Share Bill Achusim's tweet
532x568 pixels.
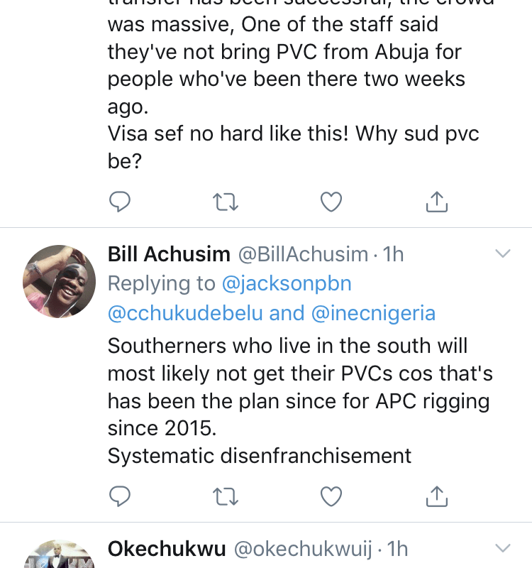[437, 496]
